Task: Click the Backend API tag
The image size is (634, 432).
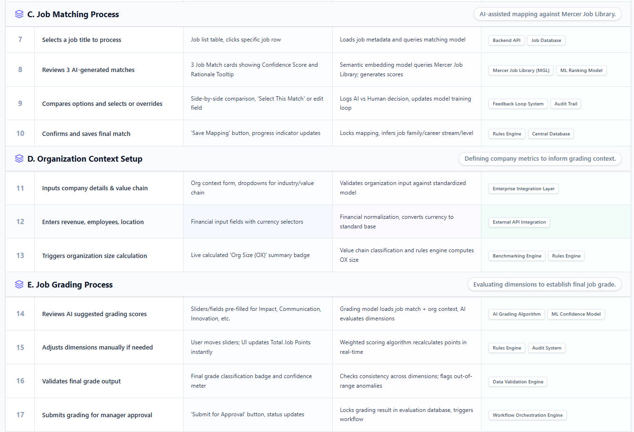Action: coord(506,41)
